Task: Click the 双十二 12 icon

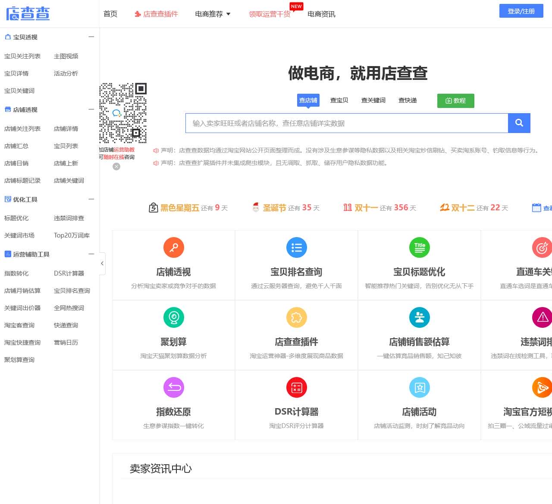Action: pyautogui.click(x=445, y=208)
